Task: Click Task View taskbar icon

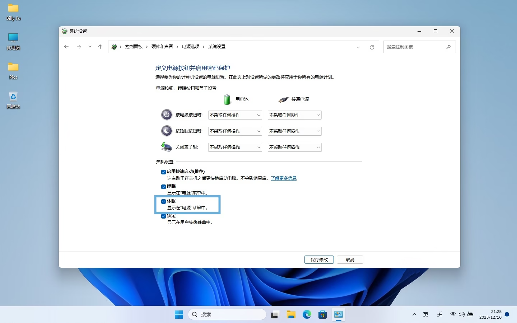Action: click(x=275, y=315)
